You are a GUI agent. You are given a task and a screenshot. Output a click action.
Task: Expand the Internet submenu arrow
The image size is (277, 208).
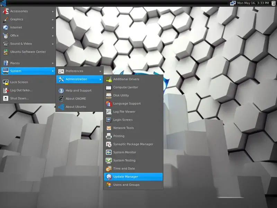(x=53, y=28)
